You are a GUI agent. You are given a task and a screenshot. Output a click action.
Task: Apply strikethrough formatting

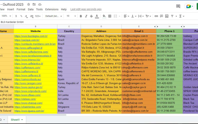pyautogui.click(x=91, y=16)
